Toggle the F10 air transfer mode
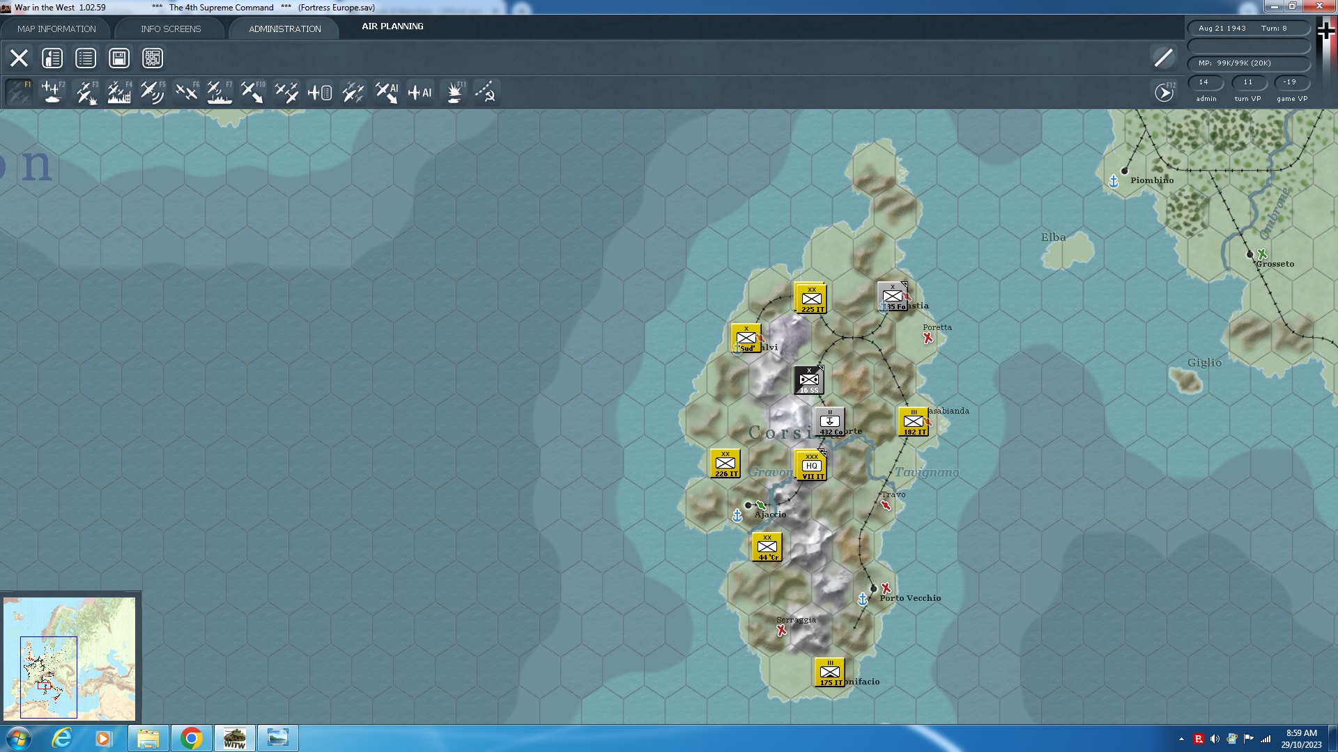The height and width of the screenshot is (752, 1338). pyautogui.click(x=252, y=91)
